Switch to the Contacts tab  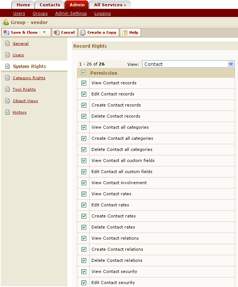(x=50, y=5)
